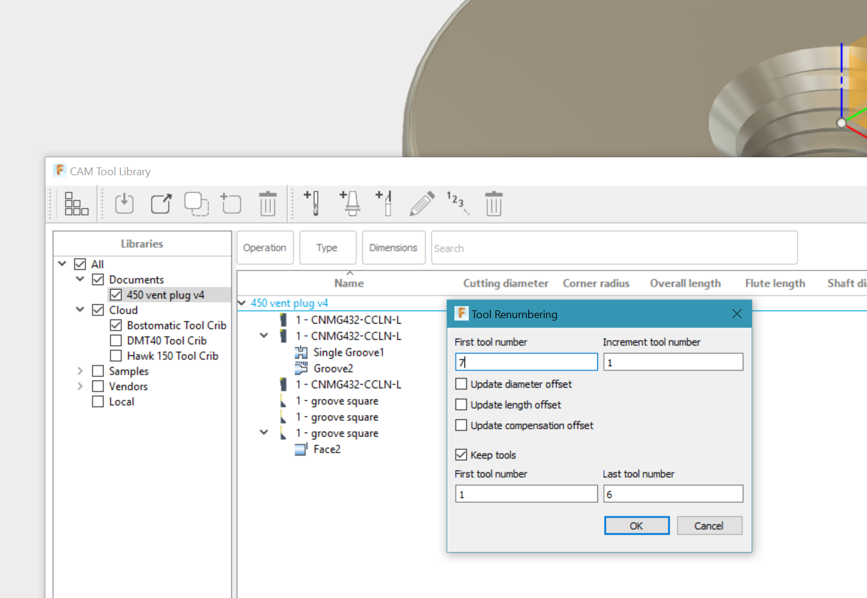Click the Delete library trash icon
867x598 pixels.
(268, 204)
